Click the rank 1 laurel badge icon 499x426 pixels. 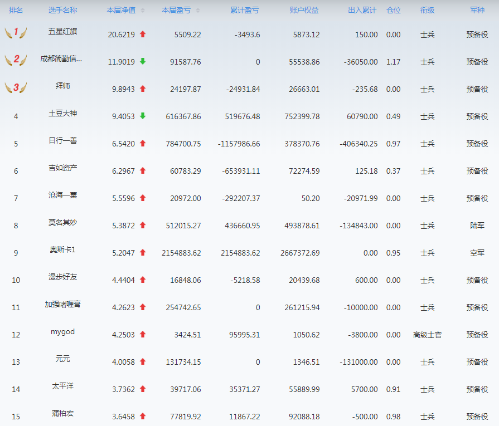16,32
